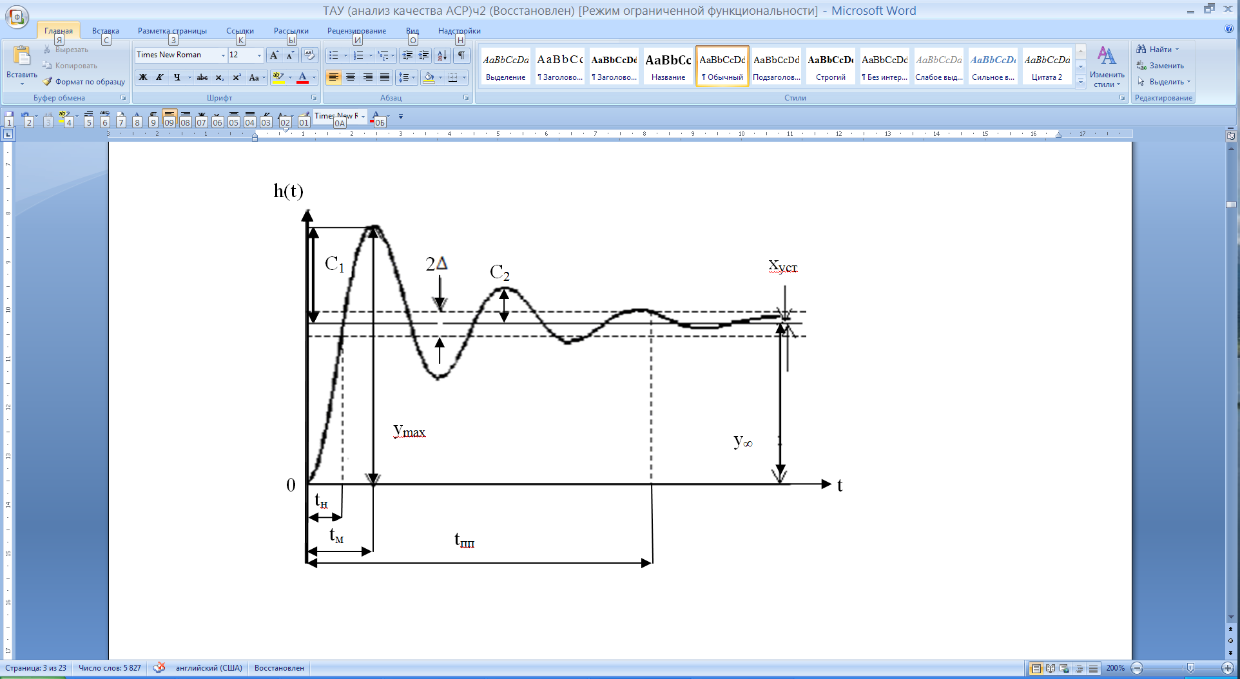The image size is (1240, 679).
Task: Click the font color red A swatch
Action: (302, 77)
